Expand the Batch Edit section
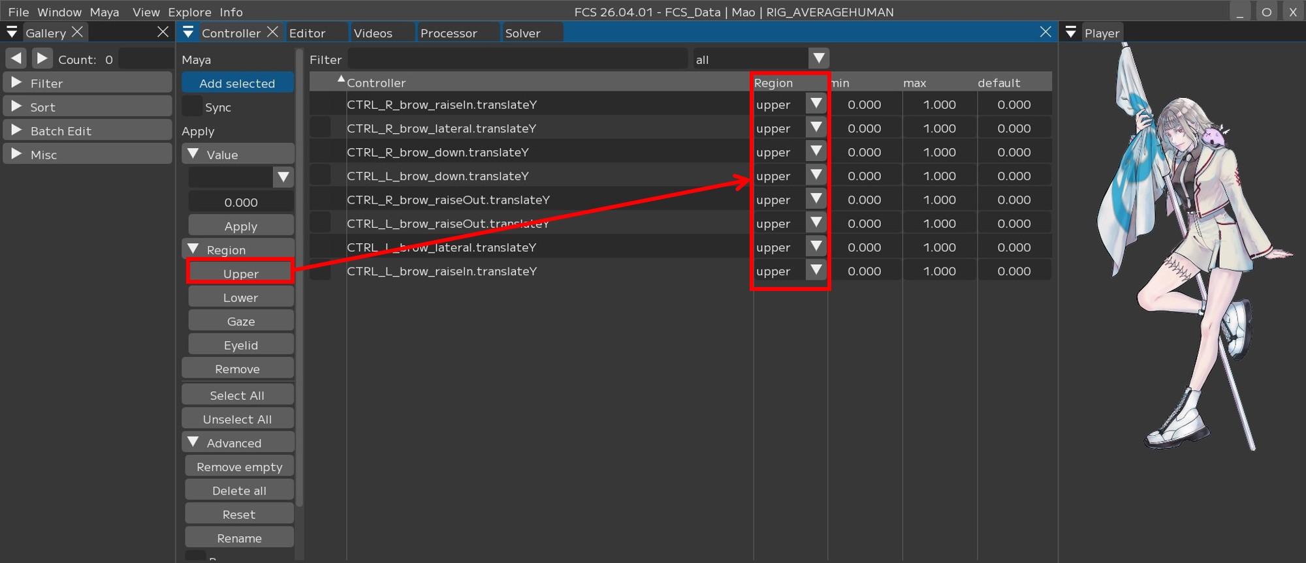 tap(17, 130)
